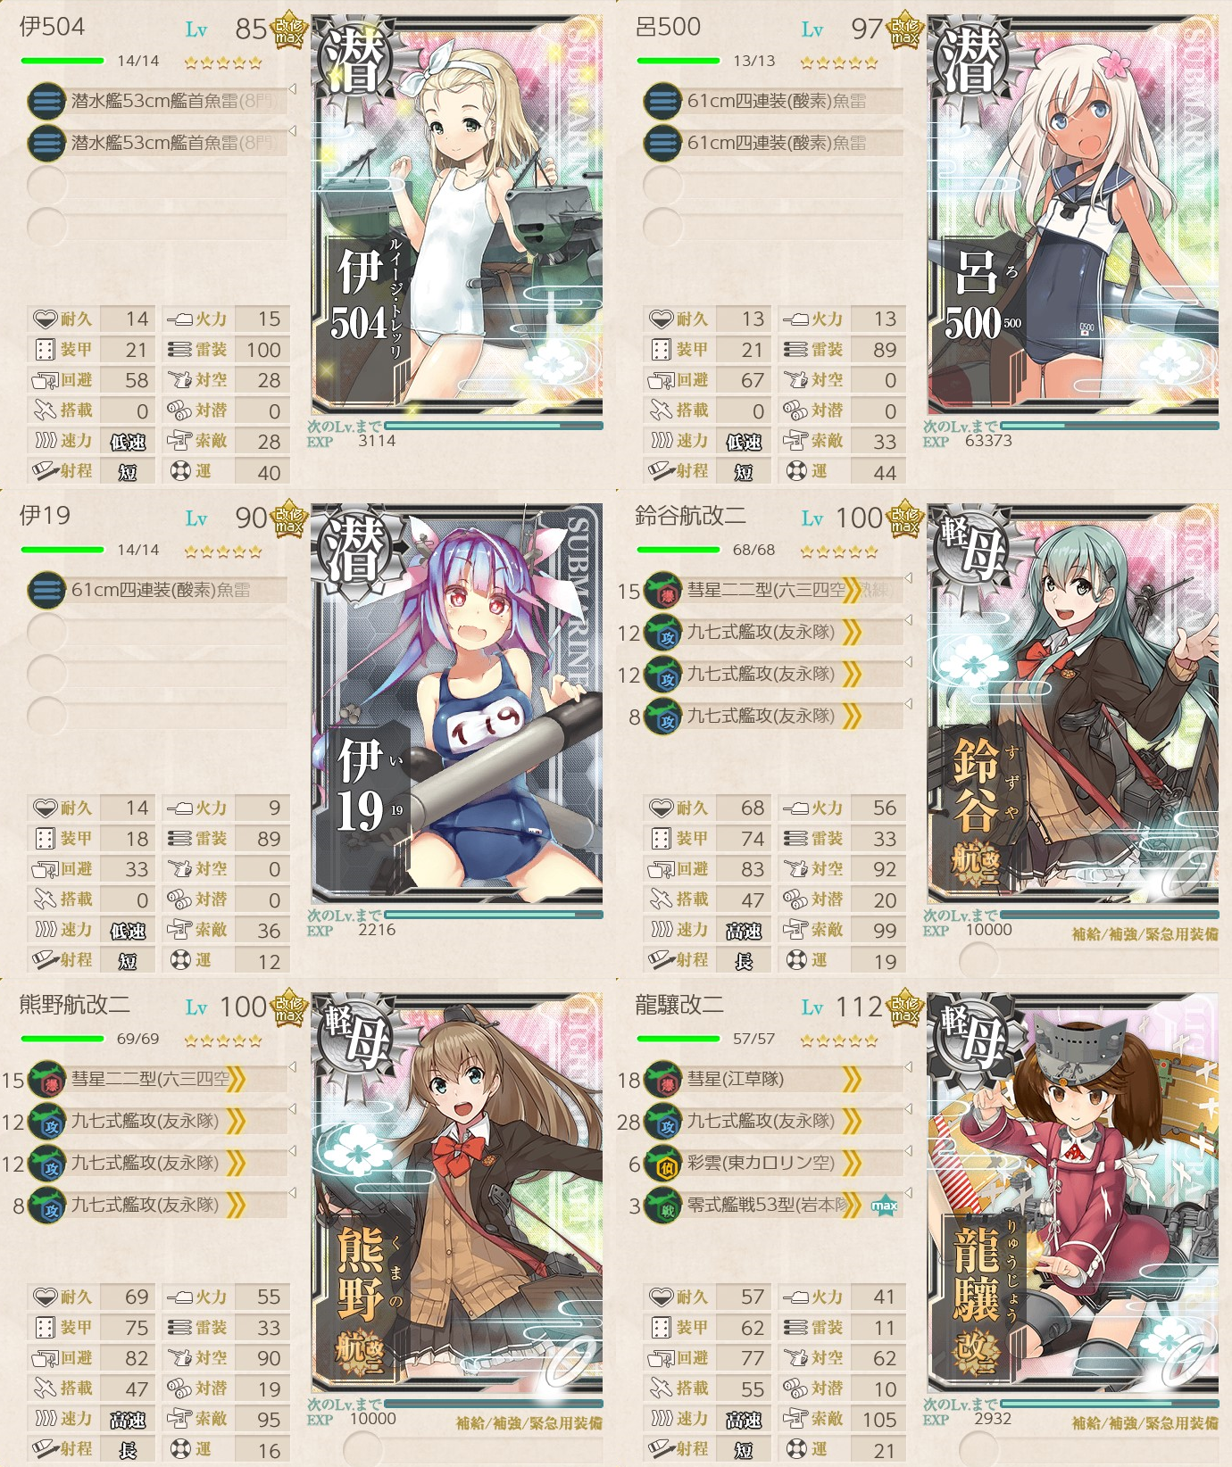1232x1467 pixels.
Task: Expand arrow beside Kumano's first 九七式艦攻 slot
Action: point(292,1109)
